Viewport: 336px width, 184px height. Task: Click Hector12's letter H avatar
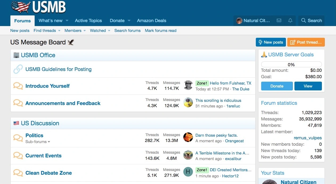coord(188,172)
